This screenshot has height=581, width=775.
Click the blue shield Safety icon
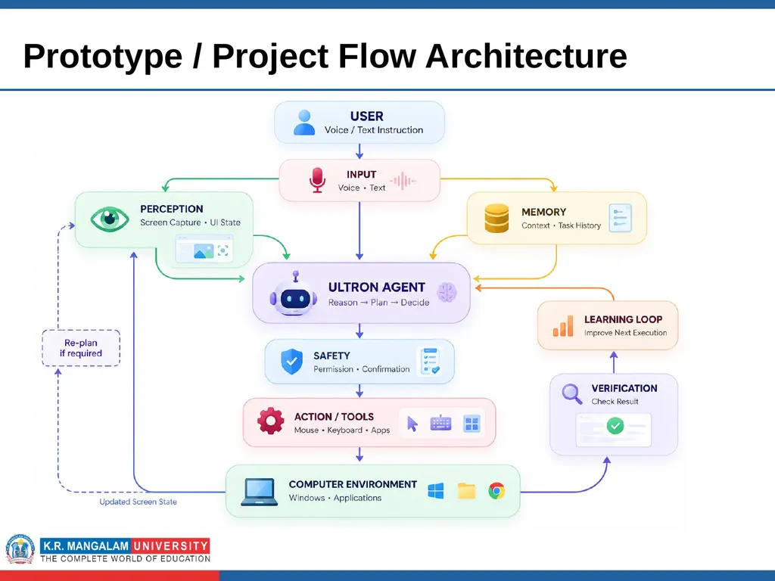(x=291, y=362)
